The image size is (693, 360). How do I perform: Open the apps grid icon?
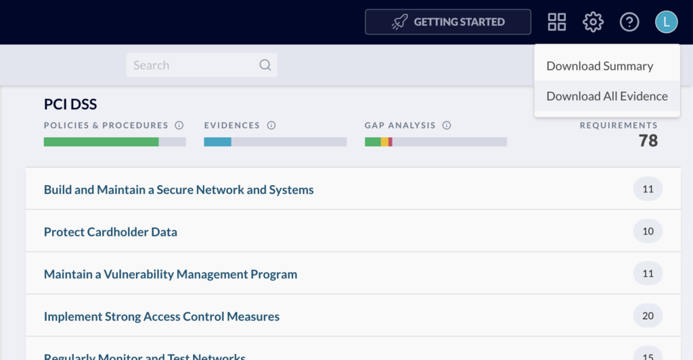[557, 22]
